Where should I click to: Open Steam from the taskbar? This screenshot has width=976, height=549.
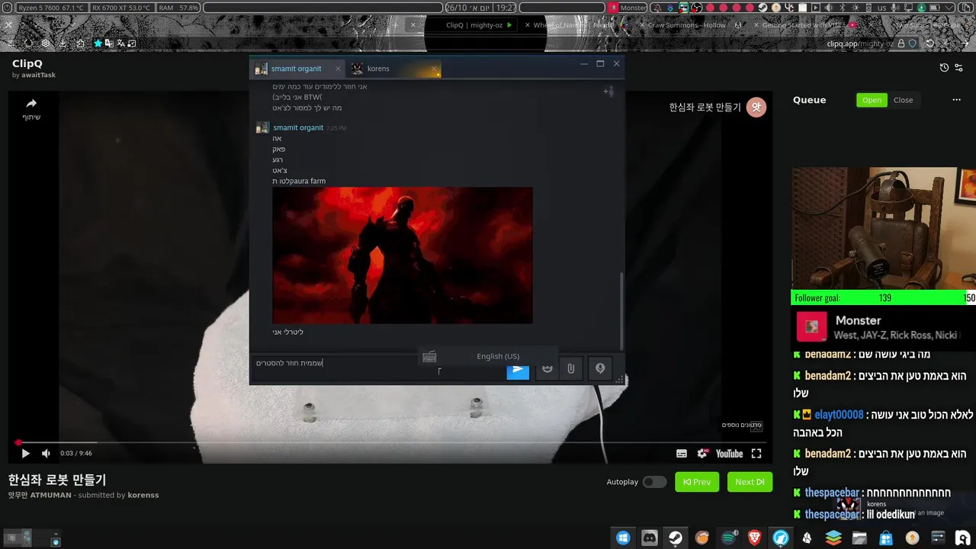point(676,538)
